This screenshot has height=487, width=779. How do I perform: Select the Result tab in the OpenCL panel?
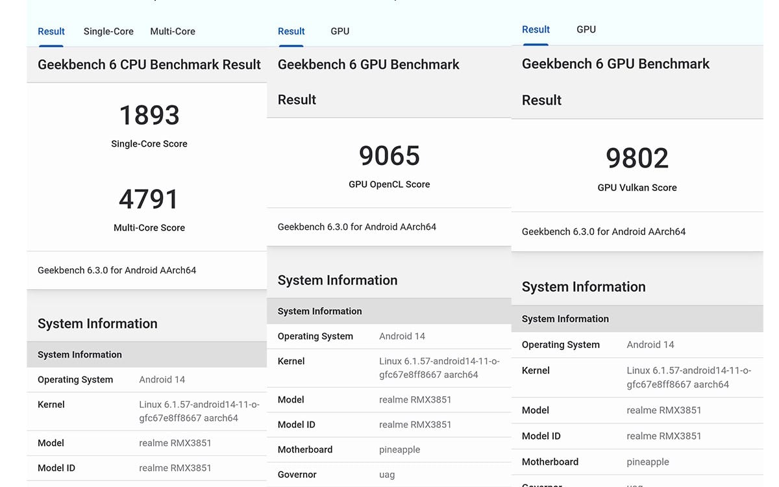291,31
